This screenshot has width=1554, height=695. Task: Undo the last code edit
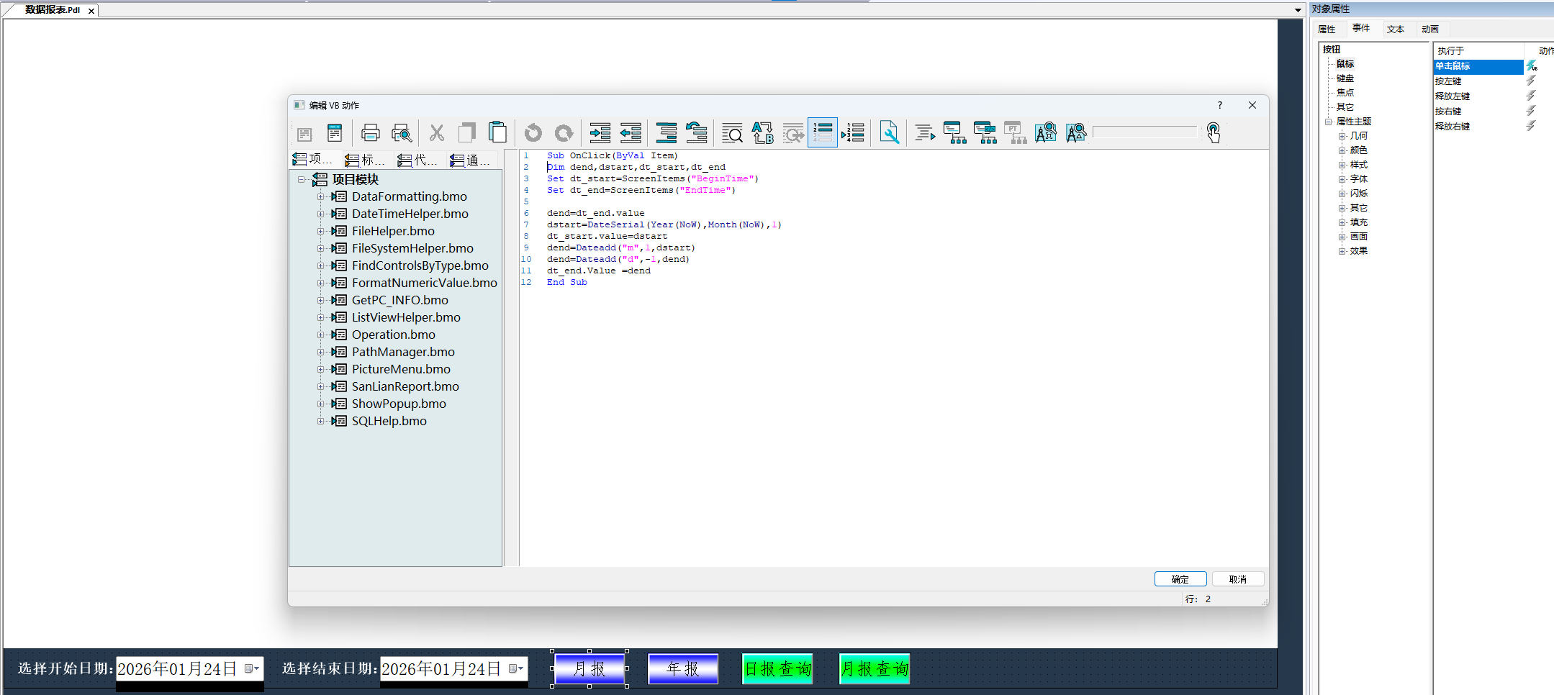click(x=533, y=132)
